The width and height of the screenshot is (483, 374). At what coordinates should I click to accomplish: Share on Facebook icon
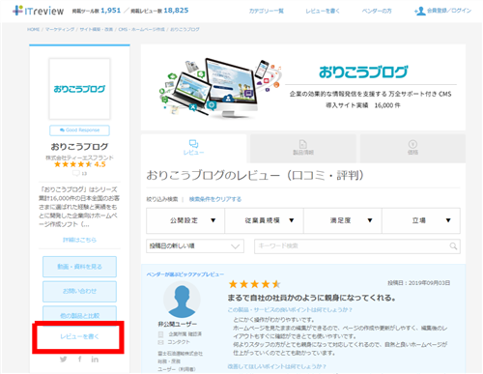click(79, 360)
